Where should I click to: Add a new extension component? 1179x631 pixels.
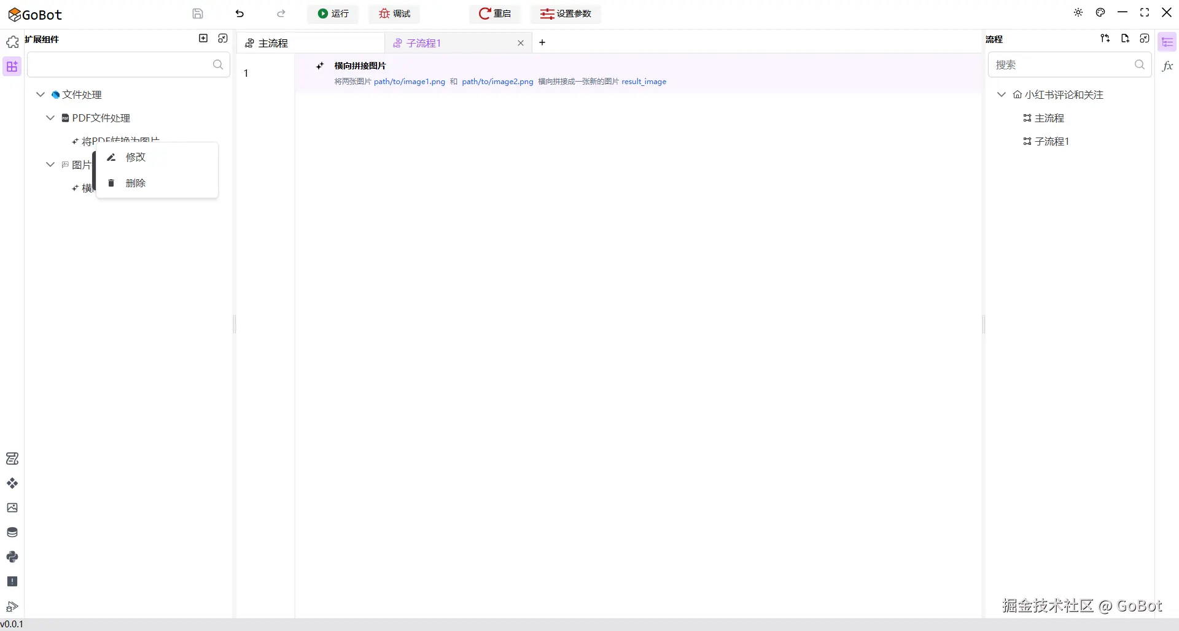pyautogui.click(x=203, y=38)
